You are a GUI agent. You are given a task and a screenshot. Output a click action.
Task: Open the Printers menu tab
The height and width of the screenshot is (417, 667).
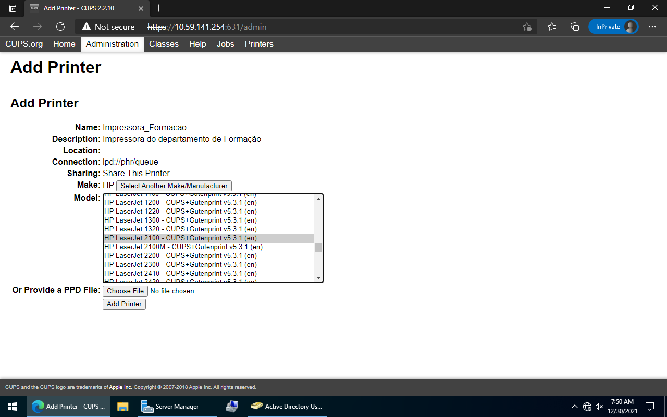coord(259,44)
